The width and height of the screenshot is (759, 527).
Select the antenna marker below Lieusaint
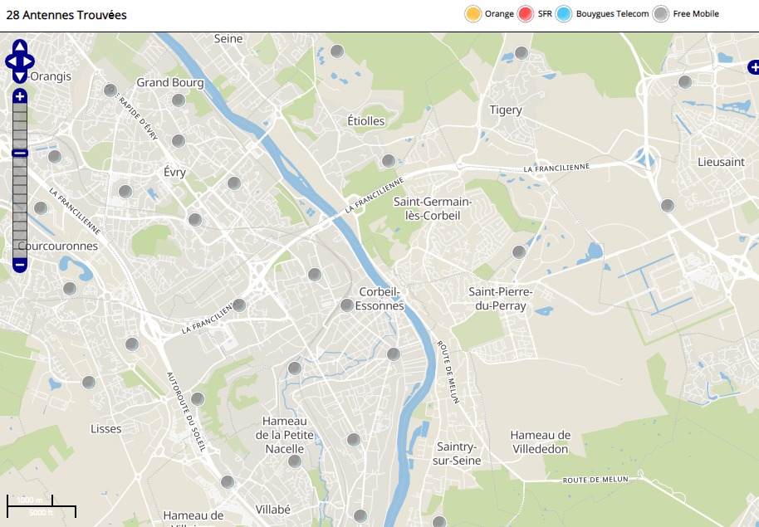tap(667, 206)
